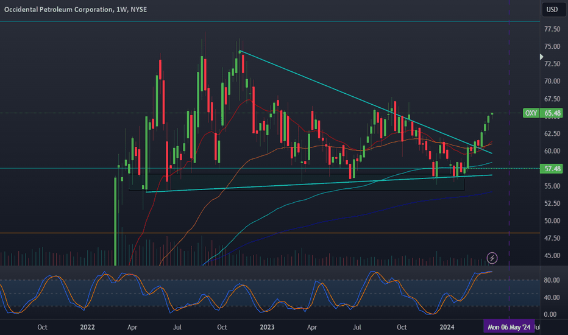568x335 pixels.
Task: Click the 75.00 price axis label
Action: [552, 46]
